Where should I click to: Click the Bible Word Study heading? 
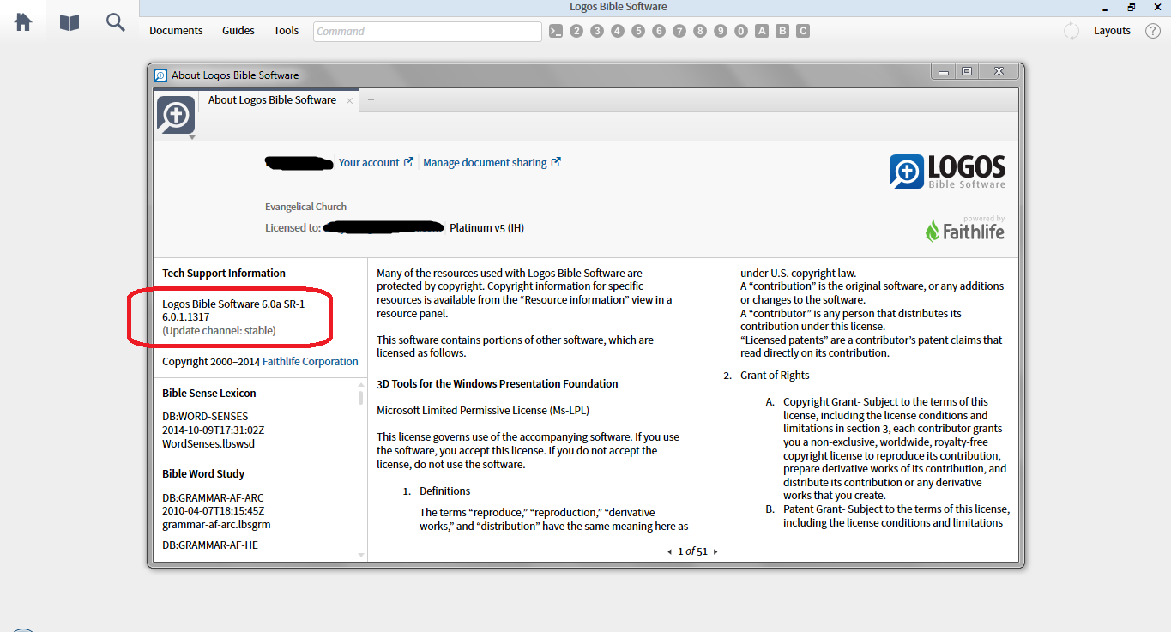click(x=203, y=474)
